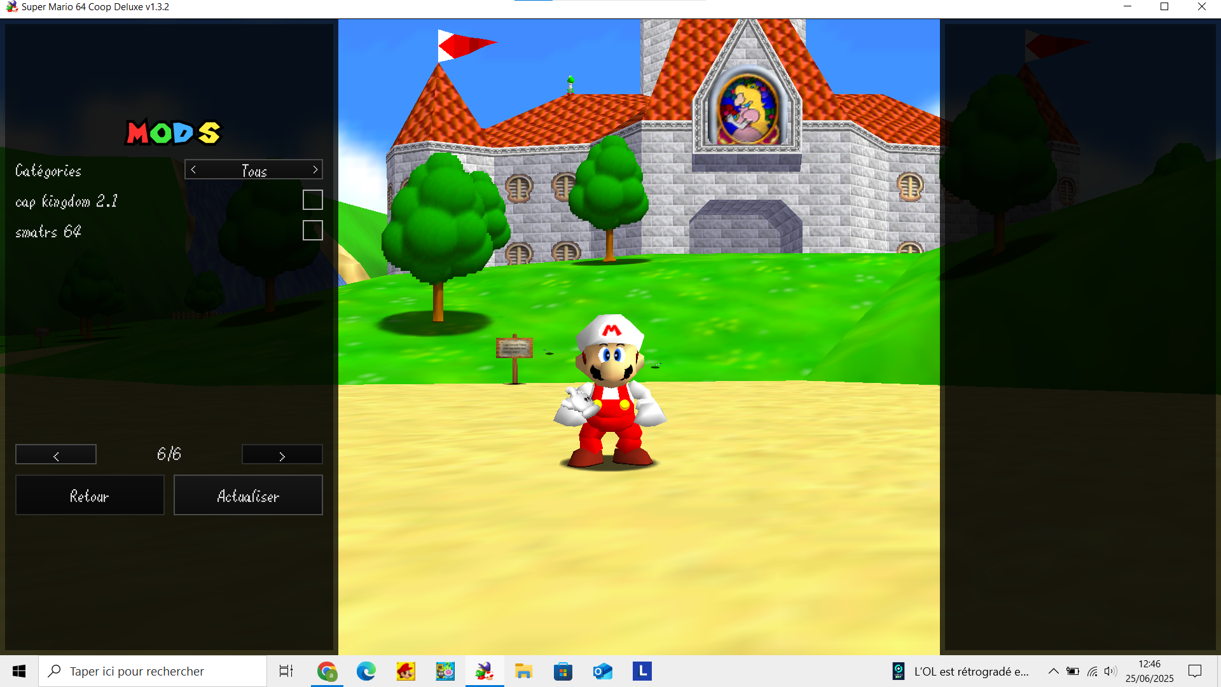Open Microsoft Store from taskbar
The height and width of the screenshot is (687, 1221).
click(563, 671)
